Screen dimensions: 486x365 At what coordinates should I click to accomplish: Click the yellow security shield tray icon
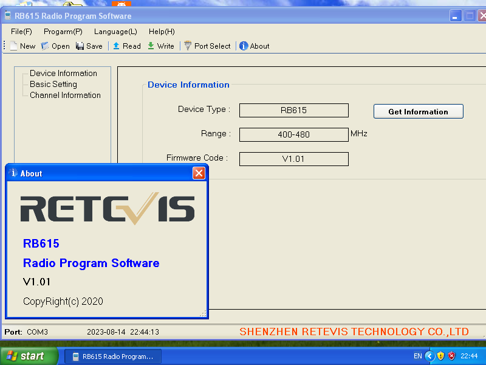click(x=440, y=356)
